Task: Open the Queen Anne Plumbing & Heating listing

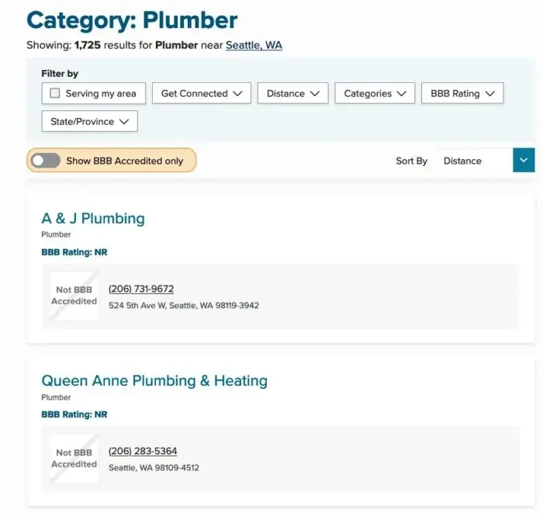Action: pos(154,381)
